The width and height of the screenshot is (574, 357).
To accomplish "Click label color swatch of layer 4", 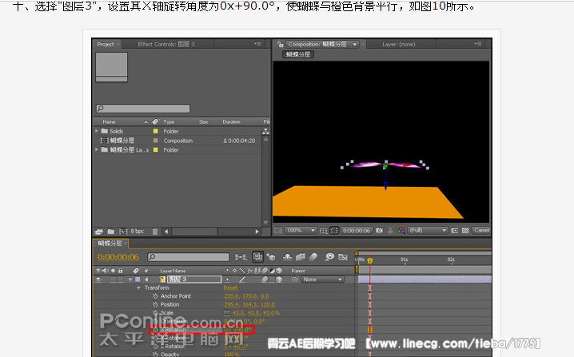I will point(138,280).
